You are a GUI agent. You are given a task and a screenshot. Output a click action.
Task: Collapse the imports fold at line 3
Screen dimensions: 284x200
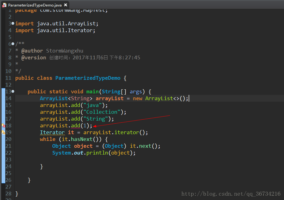pyautogui.click(x=13, y=23)
